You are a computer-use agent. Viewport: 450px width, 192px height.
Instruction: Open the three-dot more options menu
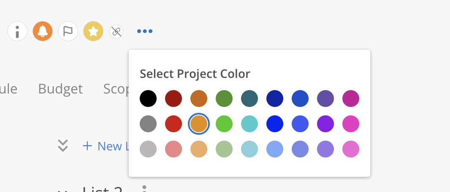145,31
